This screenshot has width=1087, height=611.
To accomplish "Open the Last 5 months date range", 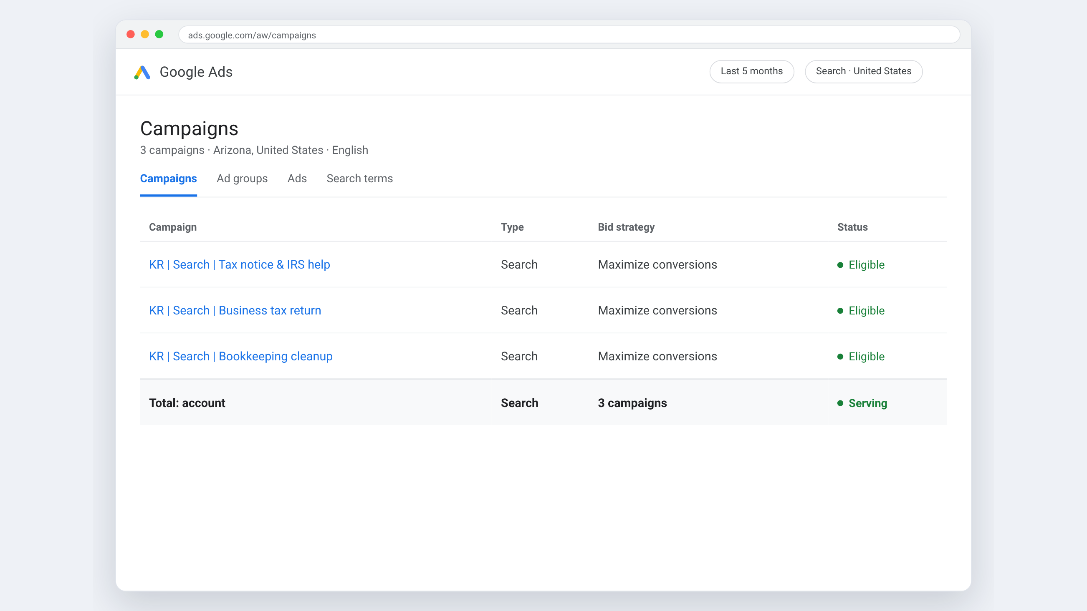I will pyautogui.click(x=751, y=71).
